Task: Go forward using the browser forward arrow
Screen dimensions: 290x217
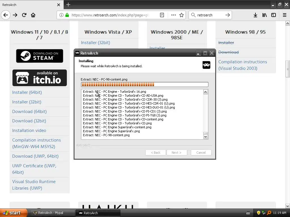Action: pyautogui.click(x=15, y=15)
